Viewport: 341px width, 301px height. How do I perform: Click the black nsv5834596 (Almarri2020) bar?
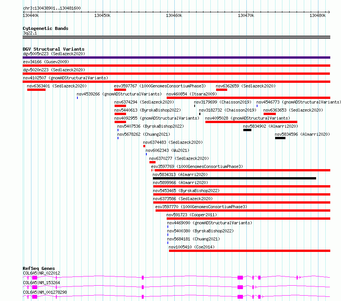[x=280, y=138]
